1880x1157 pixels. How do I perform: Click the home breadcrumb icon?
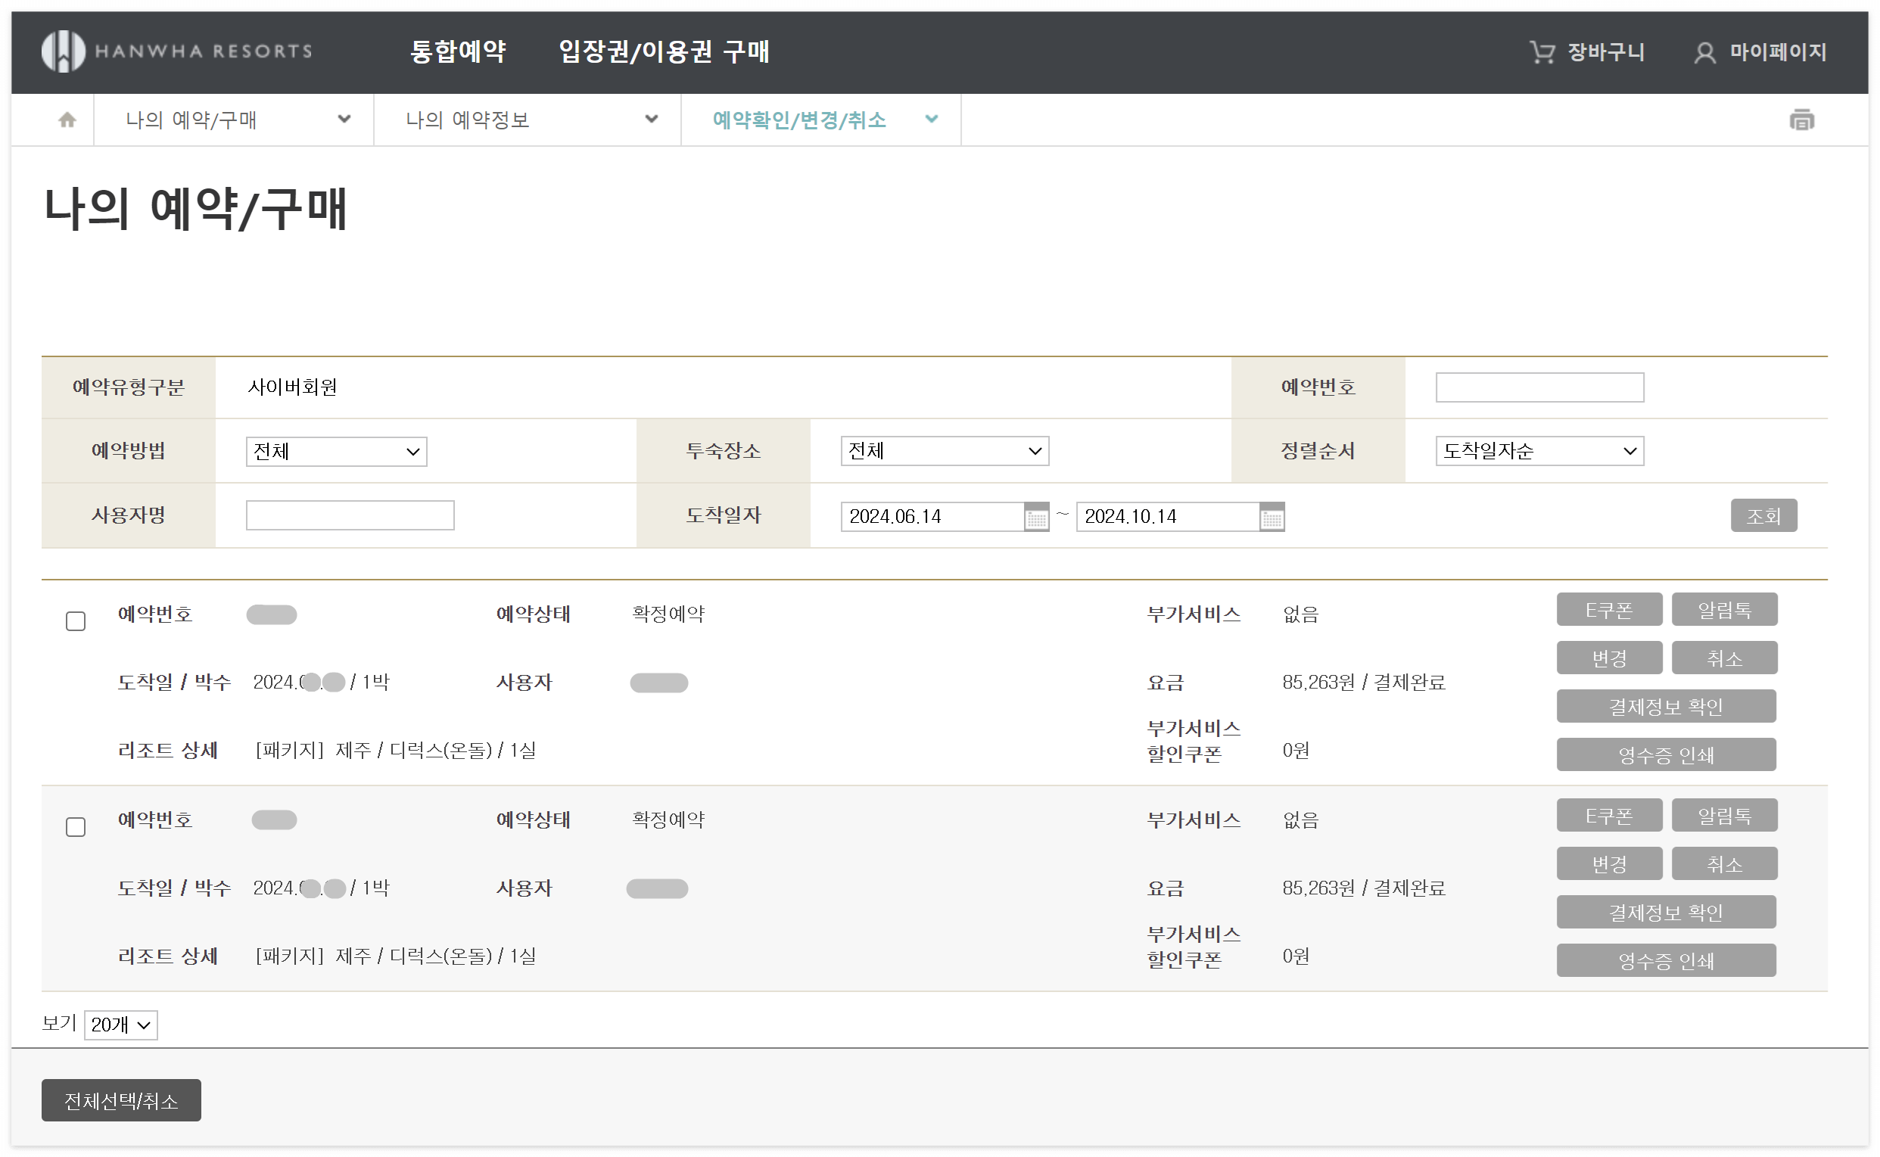[x=67, y=120]
